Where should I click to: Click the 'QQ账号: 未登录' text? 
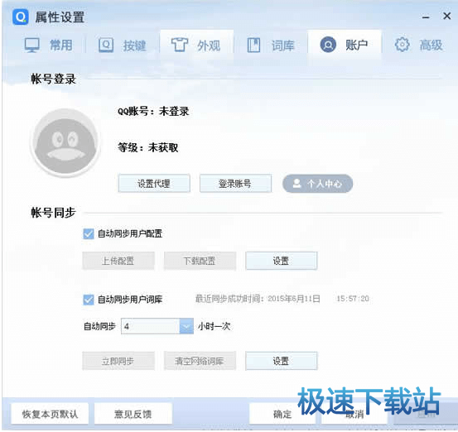coord(153,111)
